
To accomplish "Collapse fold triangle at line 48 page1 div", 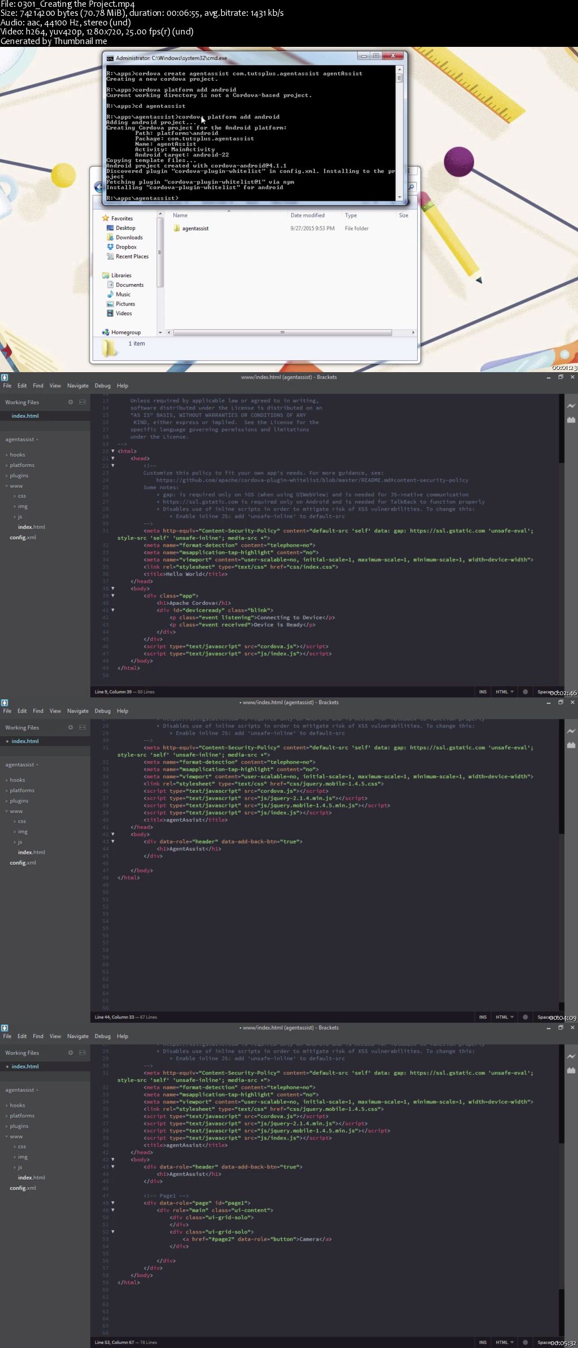I will pyautogui.click(x=113, y=1203).
